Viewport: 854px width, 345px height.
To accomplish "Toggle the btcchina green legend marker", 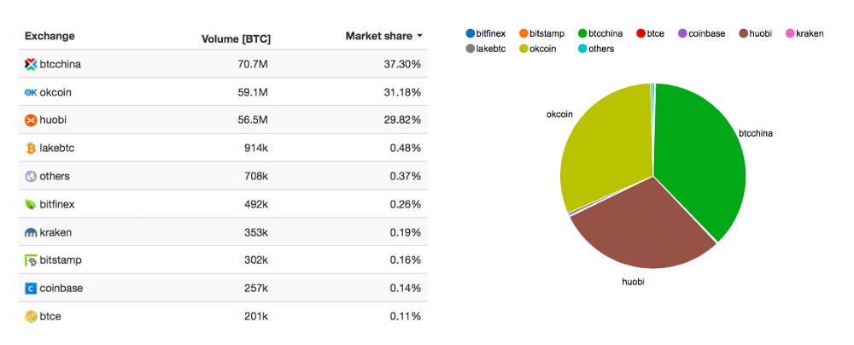I will 582,33.
